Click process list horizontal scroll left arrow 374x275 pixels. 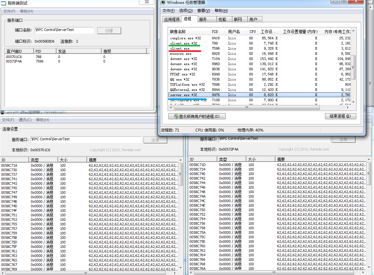point(171,108)
